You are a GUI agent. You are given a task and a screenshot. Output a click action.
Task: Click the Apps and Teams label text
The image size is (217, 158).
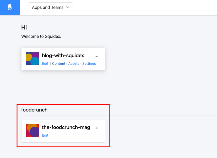48,7
